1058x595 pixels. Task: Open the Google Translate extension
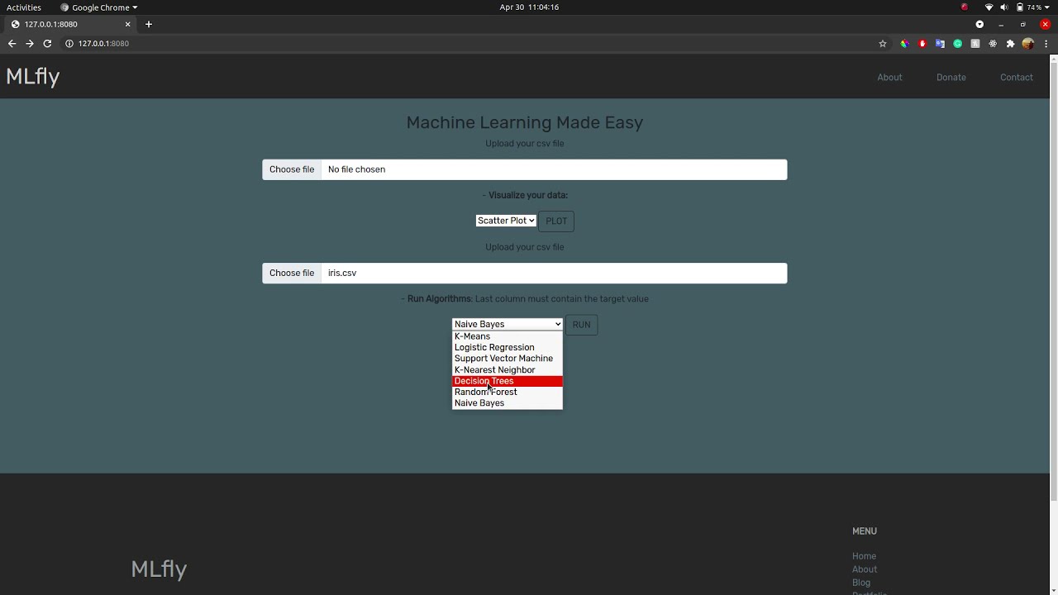tap(940, 44)
